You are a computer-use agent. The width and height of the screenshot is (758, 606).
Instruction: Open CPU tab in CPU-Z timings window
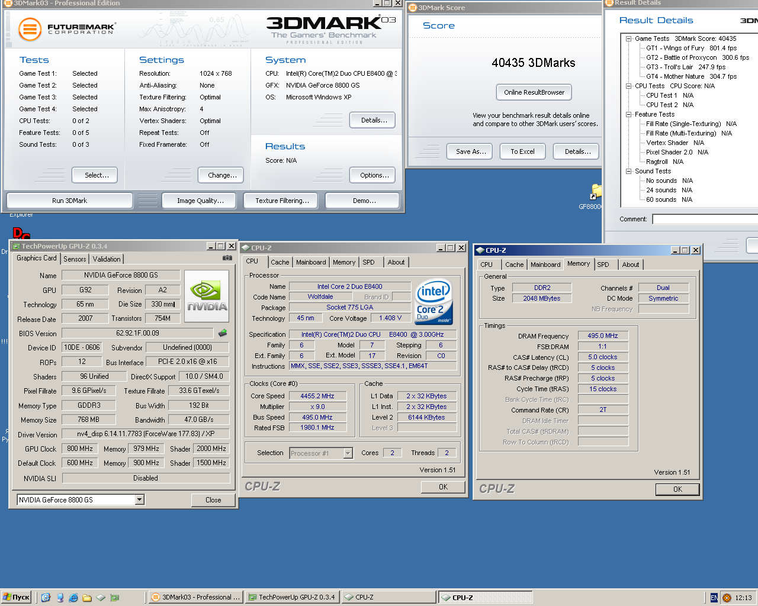pyautogui.click(x=486, y=265)
